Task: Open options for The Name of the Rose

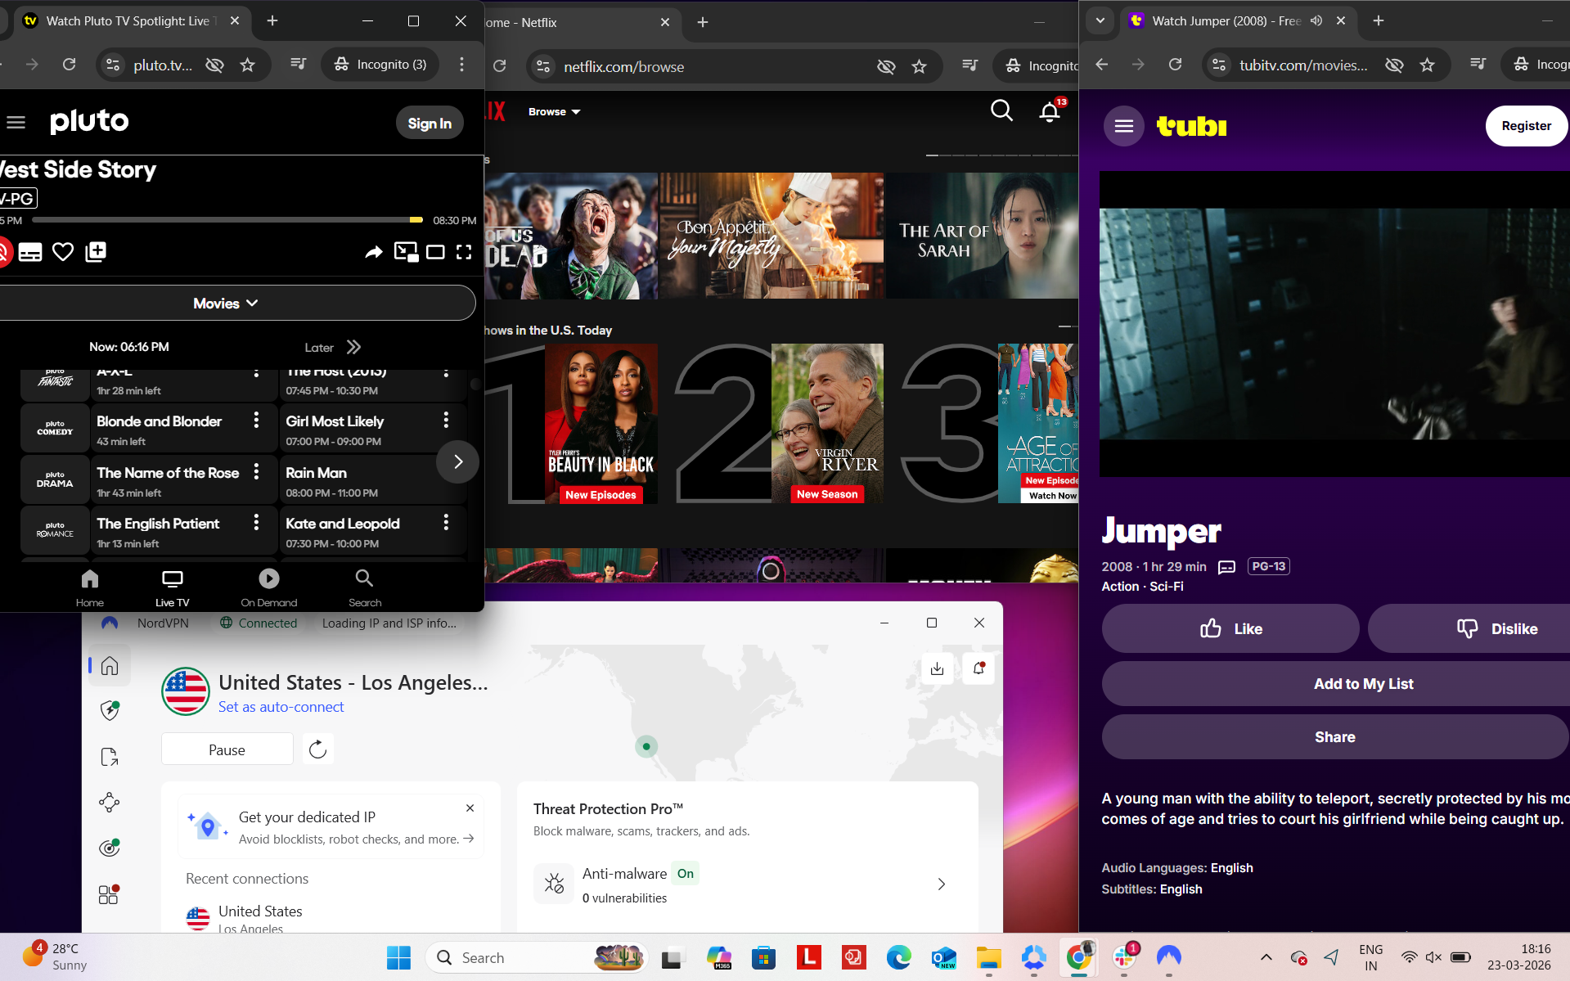Action: [x=256, y=471]
